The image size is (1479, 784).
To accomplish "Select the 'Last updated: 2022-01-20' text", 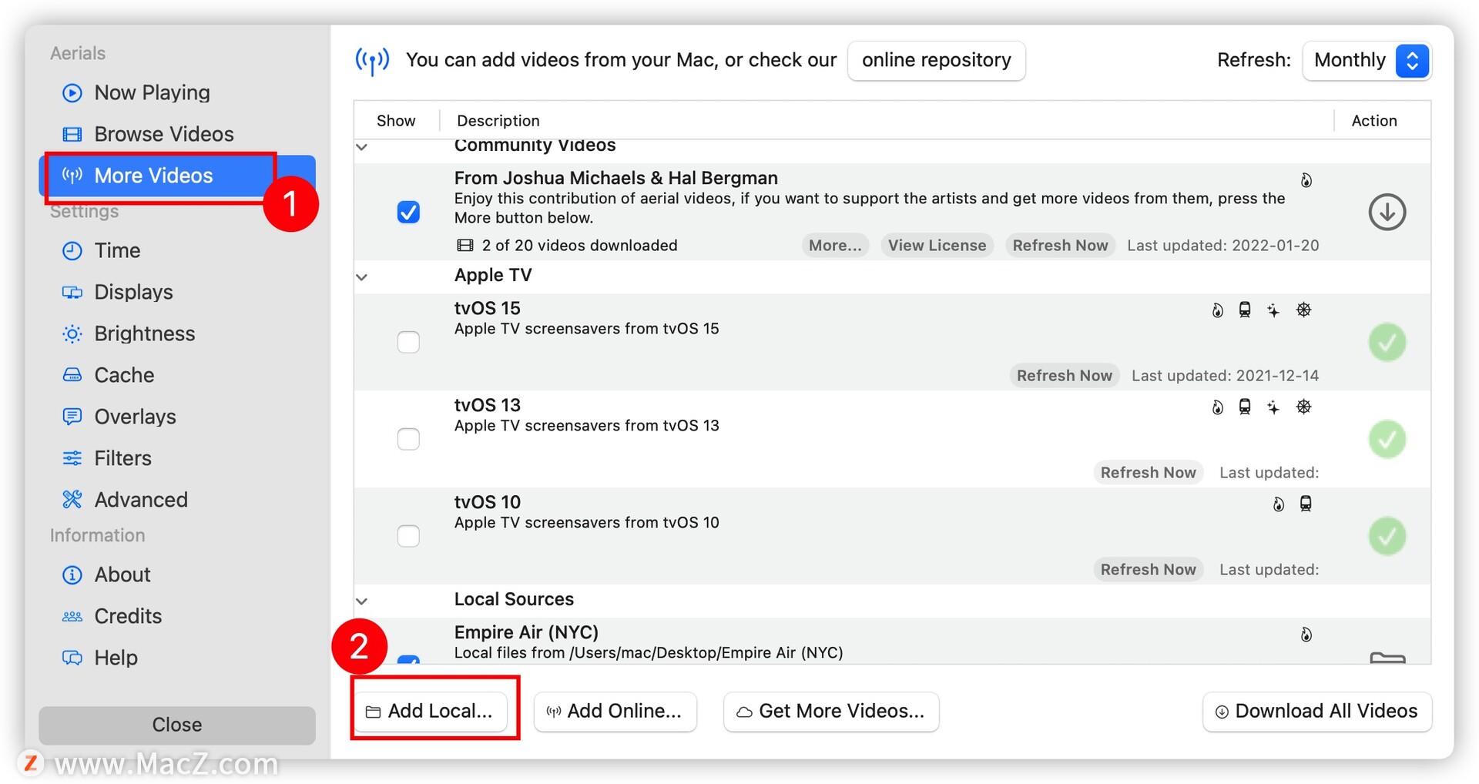I will pos(1223,246).
